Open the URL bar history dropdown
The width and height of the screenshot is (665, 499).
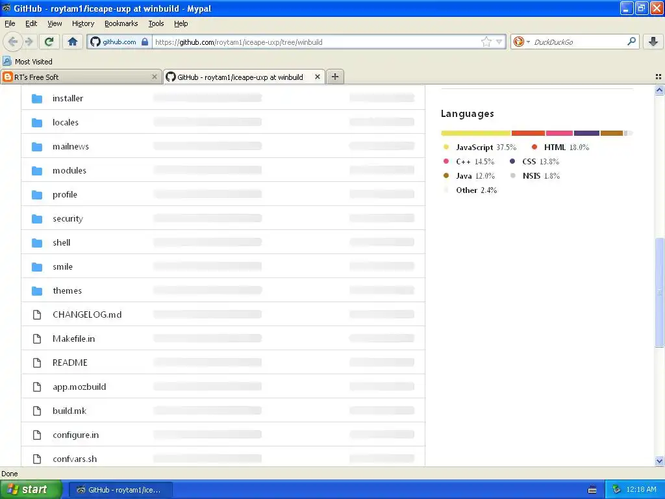point(499,42)
